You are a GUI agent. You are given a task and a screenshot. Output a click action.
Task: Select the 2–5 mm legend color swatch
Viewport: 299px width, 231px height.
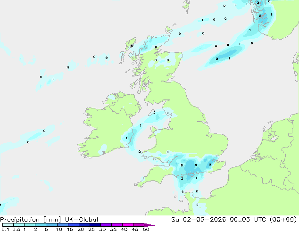[41, 225]
